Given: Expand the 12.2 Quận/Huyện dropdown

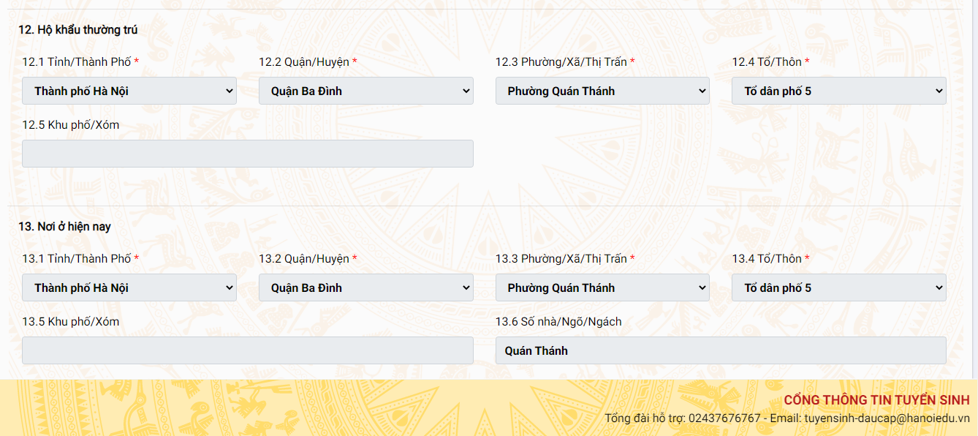Looking at the screenshot, I should point(365,91).
